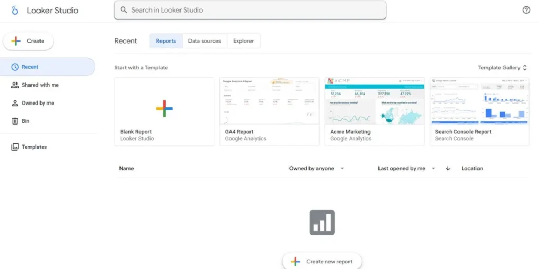The width and height of the screenshot is (539, 269).
Task: Click the clock icon beside Recent
Action: click(x=15, y=67)
